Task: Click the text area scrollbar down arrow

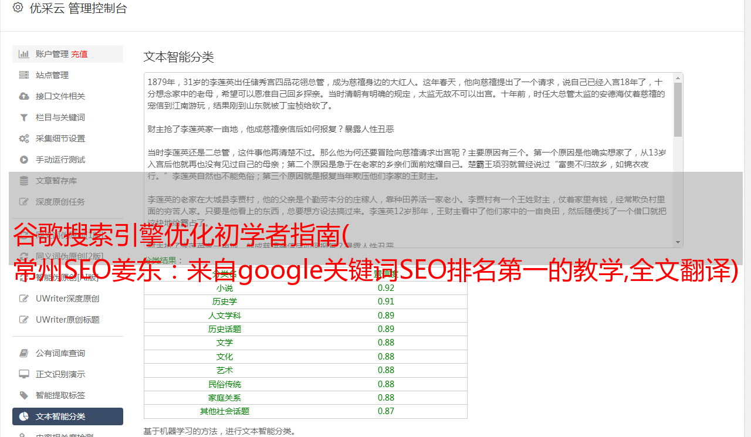Action: 678,242
